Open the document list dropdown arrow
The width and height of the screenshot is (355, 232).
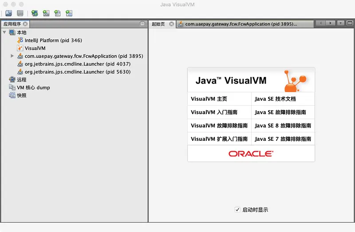(340, 23)
